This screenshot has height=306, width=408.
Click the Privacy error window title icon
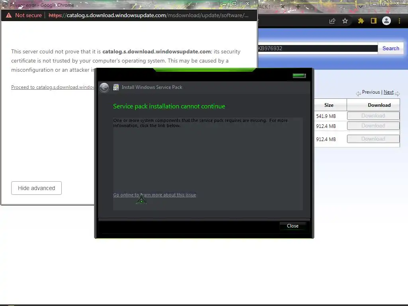(5, 5)
